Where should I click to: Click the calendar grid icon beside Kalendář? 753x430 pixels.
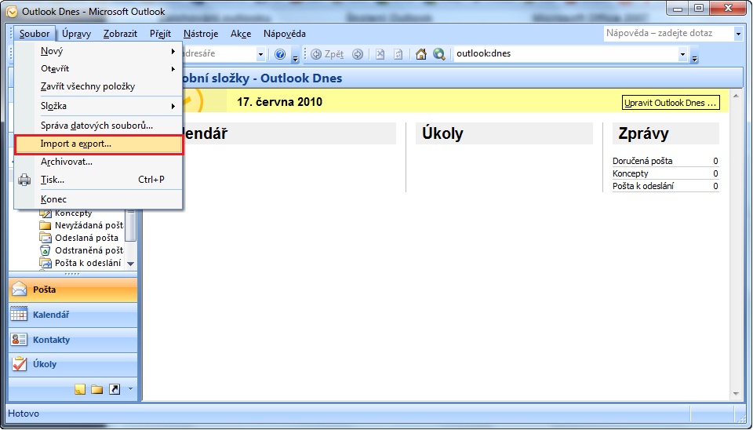coord(19,314)
